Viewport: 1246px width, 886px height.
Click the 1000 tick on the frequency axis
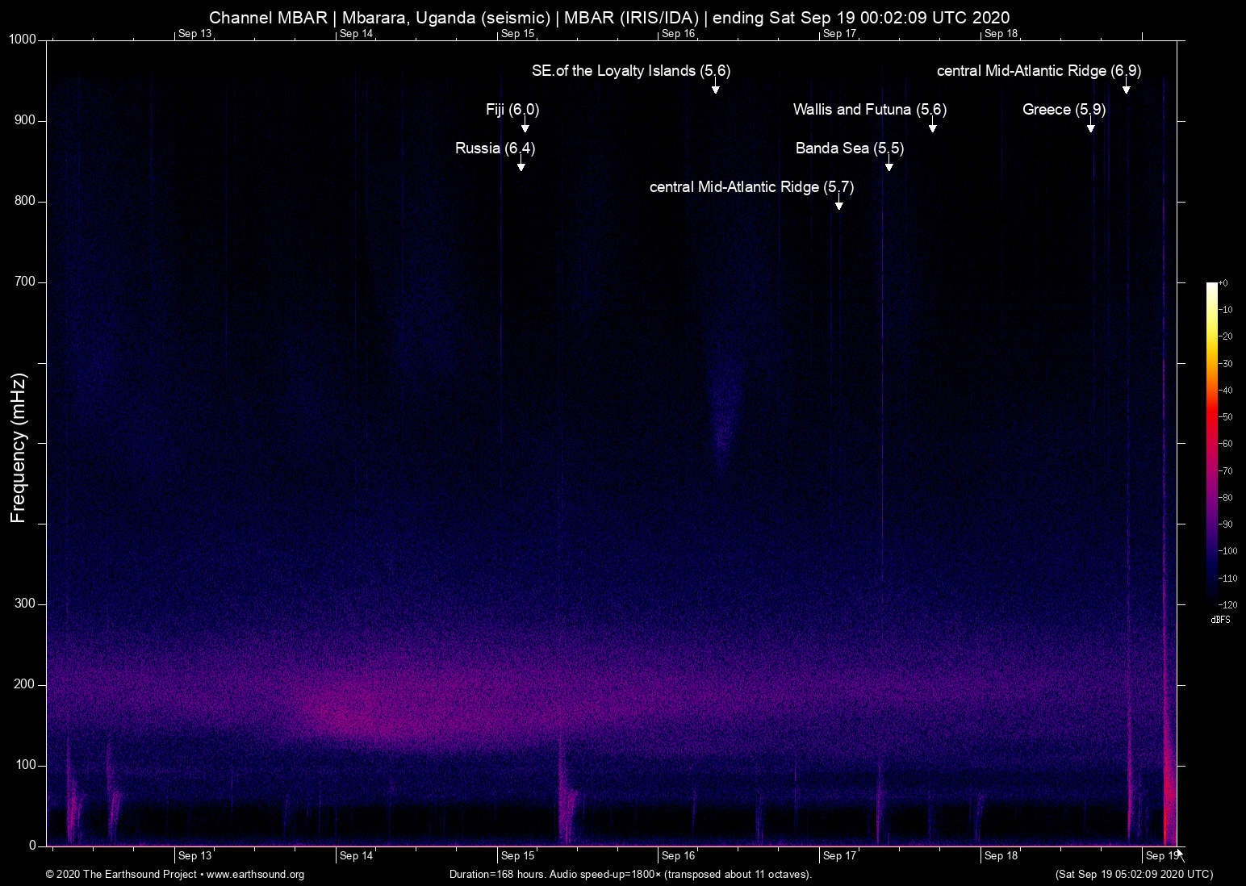(23, 40)
